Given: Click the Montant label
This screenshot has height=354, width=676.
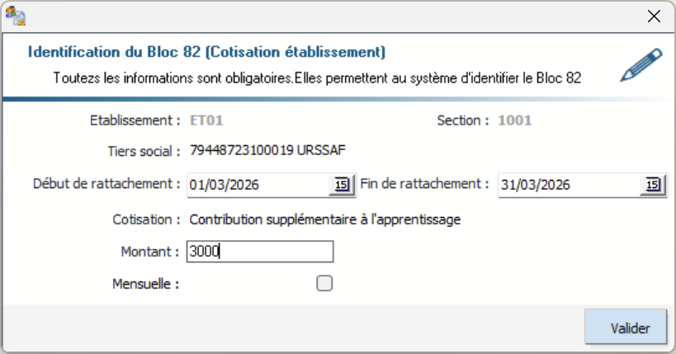Looking at the screenshot, I should pyautogui.click(x=149, y=251).
